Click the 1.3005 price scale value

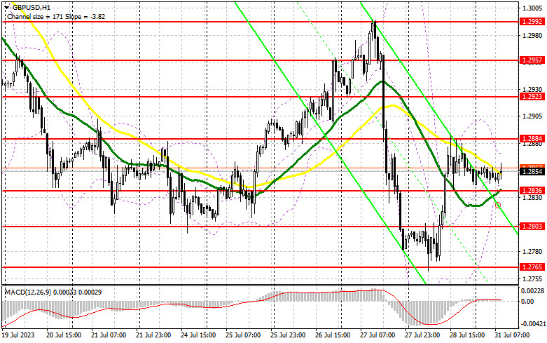point(531,8)
